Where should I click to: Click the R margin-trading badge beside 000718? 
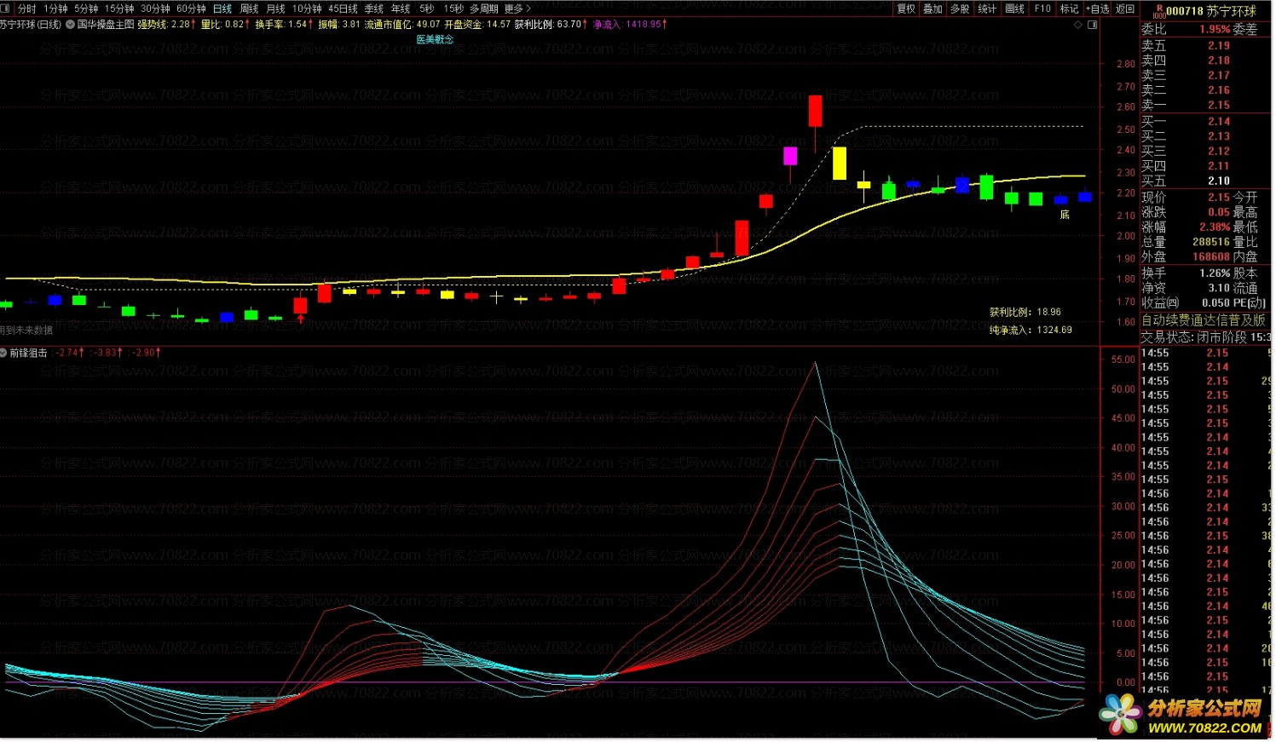[x=1158, y=11]
